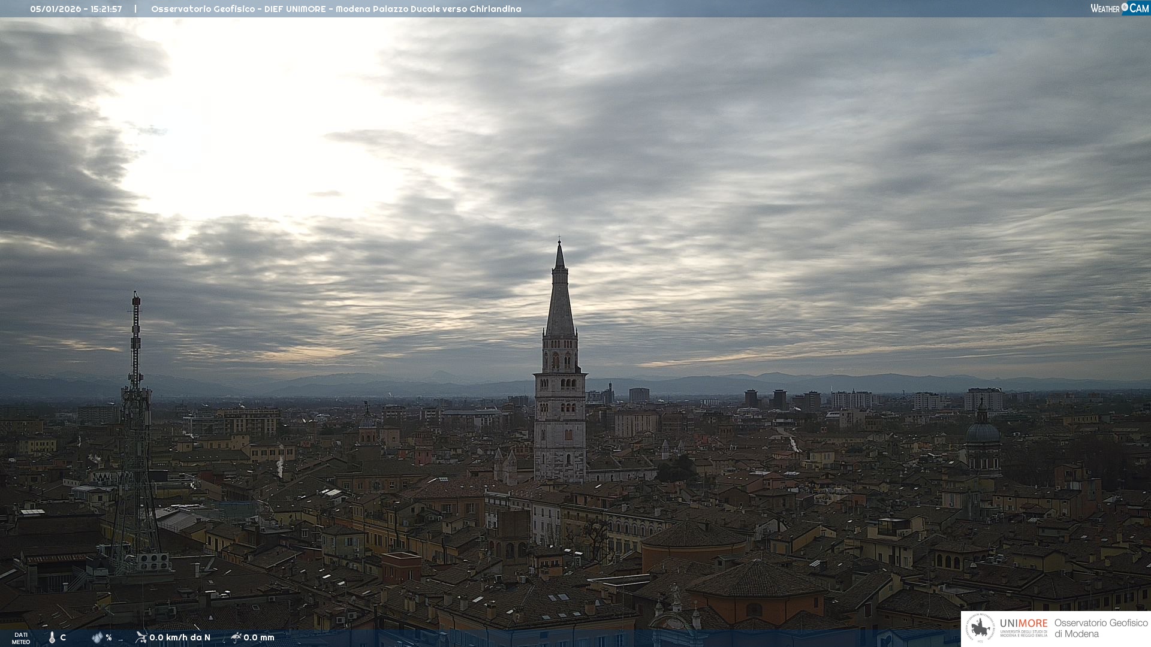Screen dimensions: 1151x647
Task: Click the UNIMORE university seal emblem
Action: pos(981,628)
